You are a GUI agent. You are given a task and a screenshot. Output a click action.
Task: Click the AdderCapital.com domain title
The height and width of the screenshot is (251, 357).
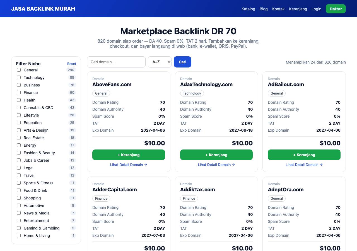click(115, 190)
